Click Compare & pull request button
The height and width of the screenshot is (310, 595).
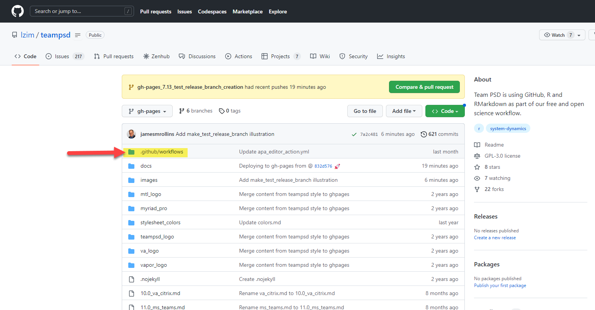pos(424,87)
